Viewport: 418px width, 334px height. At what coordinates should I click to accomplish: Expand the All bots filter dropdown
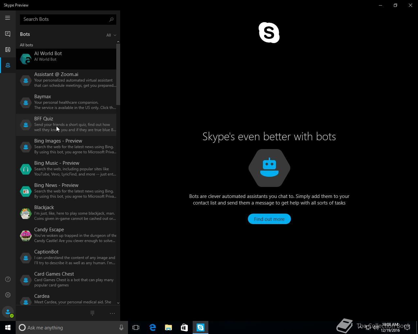pos(111,35)
